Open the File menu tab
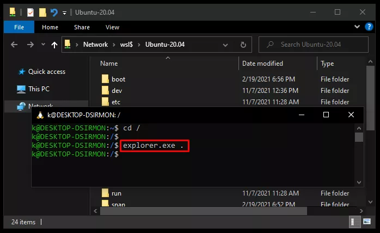380x233 pixels. click(x=19, y=27)
